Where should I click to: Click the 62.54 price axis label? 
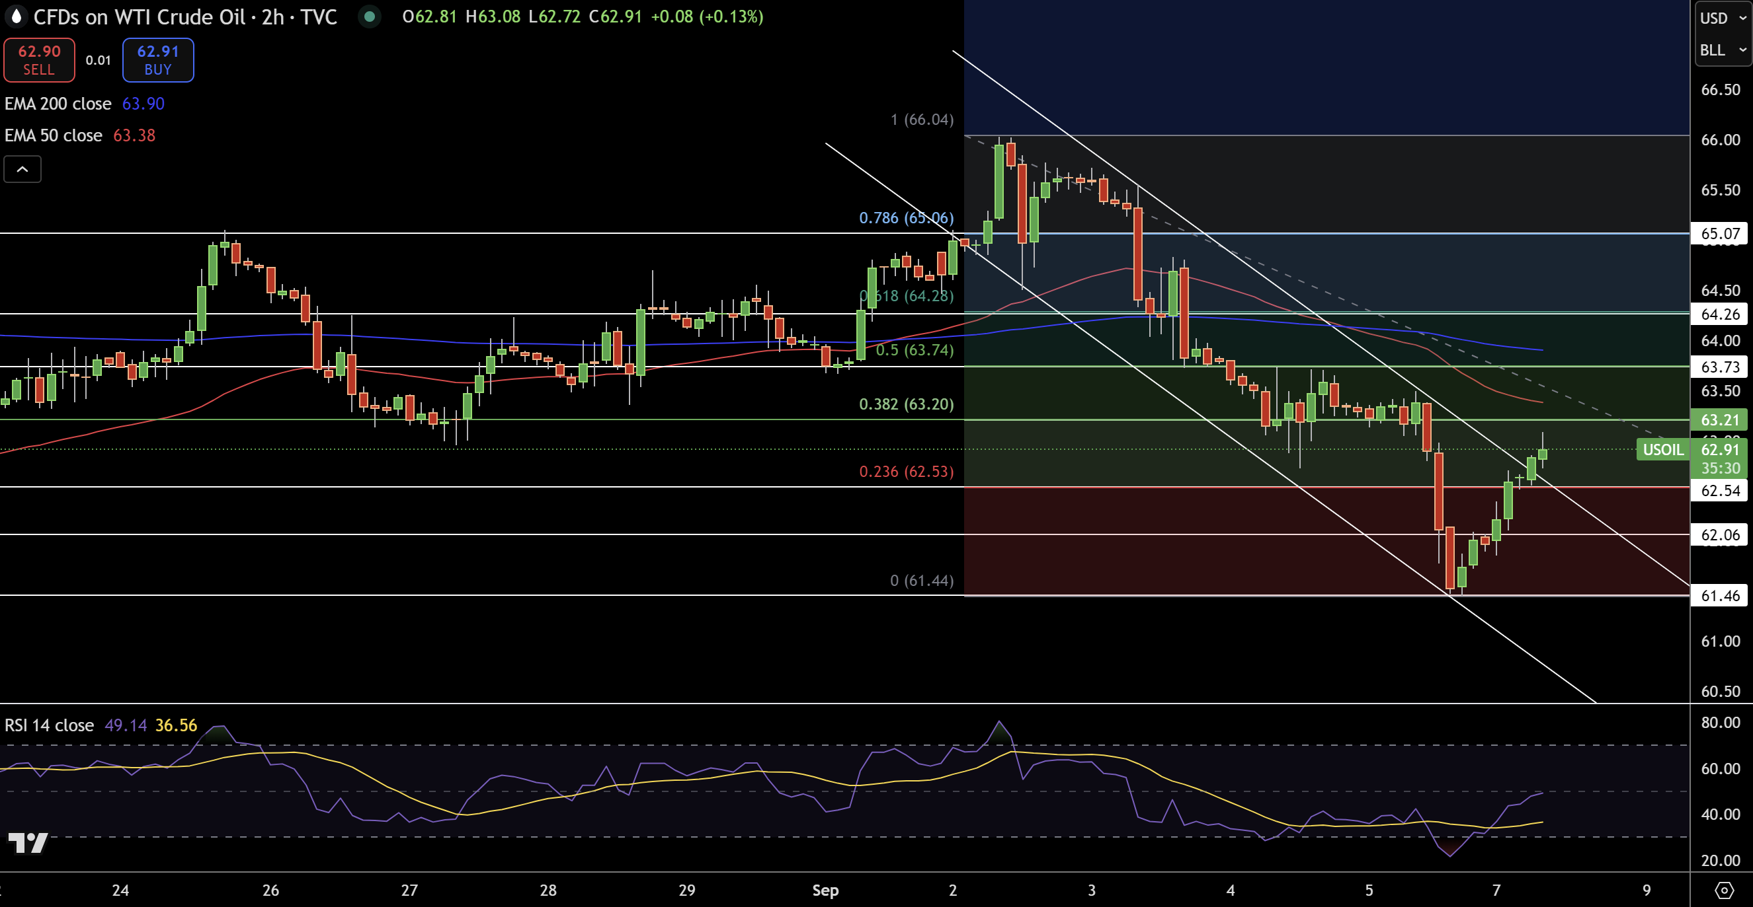coord(1720,490)
